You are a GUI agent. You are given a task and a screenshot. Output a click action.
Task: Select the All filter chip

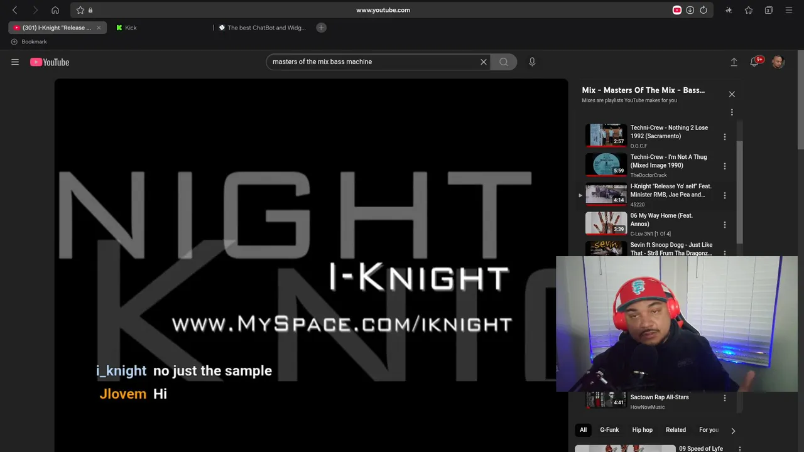584,430
